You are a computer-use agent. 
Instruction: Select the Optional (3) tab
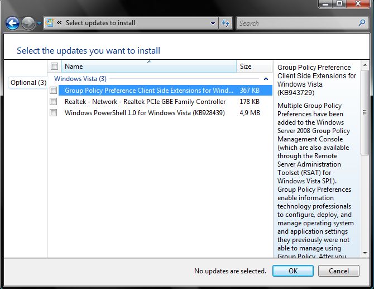(x=28, y=83)
